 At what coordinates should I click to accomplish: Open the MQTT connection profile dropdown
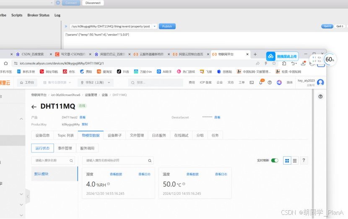tap(52, 3)
